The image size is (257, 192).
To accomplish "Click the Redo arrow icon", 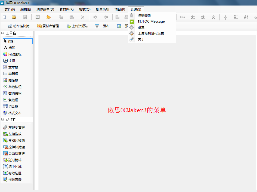I will click(x=106, y=17).
